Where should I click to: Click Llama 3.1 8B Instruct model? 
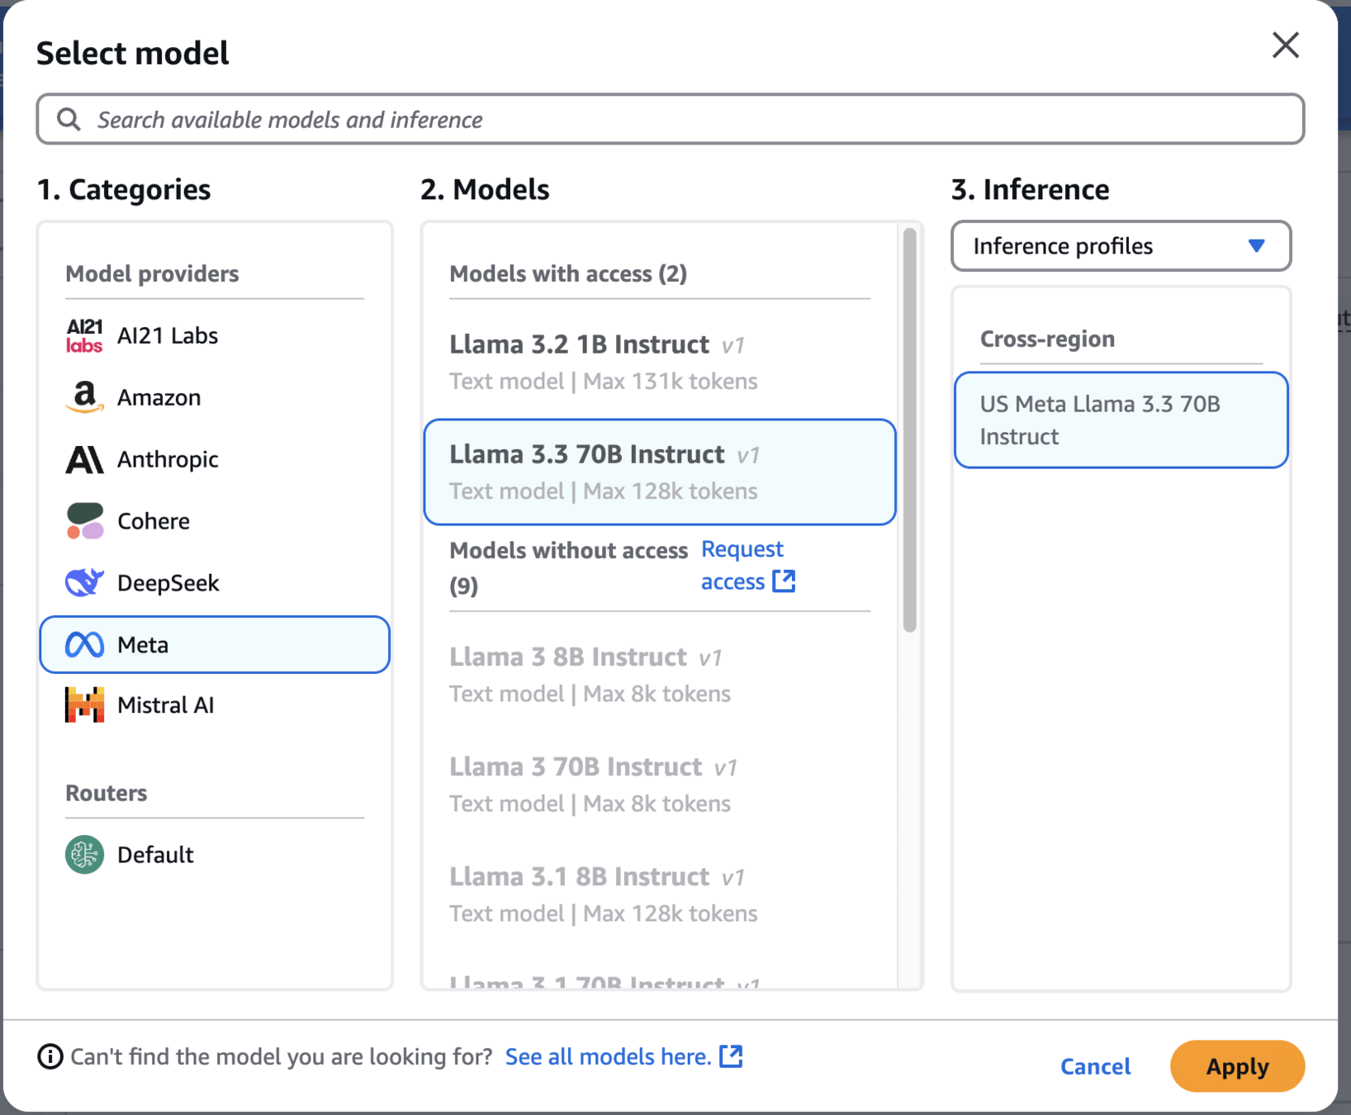point(660,894)
